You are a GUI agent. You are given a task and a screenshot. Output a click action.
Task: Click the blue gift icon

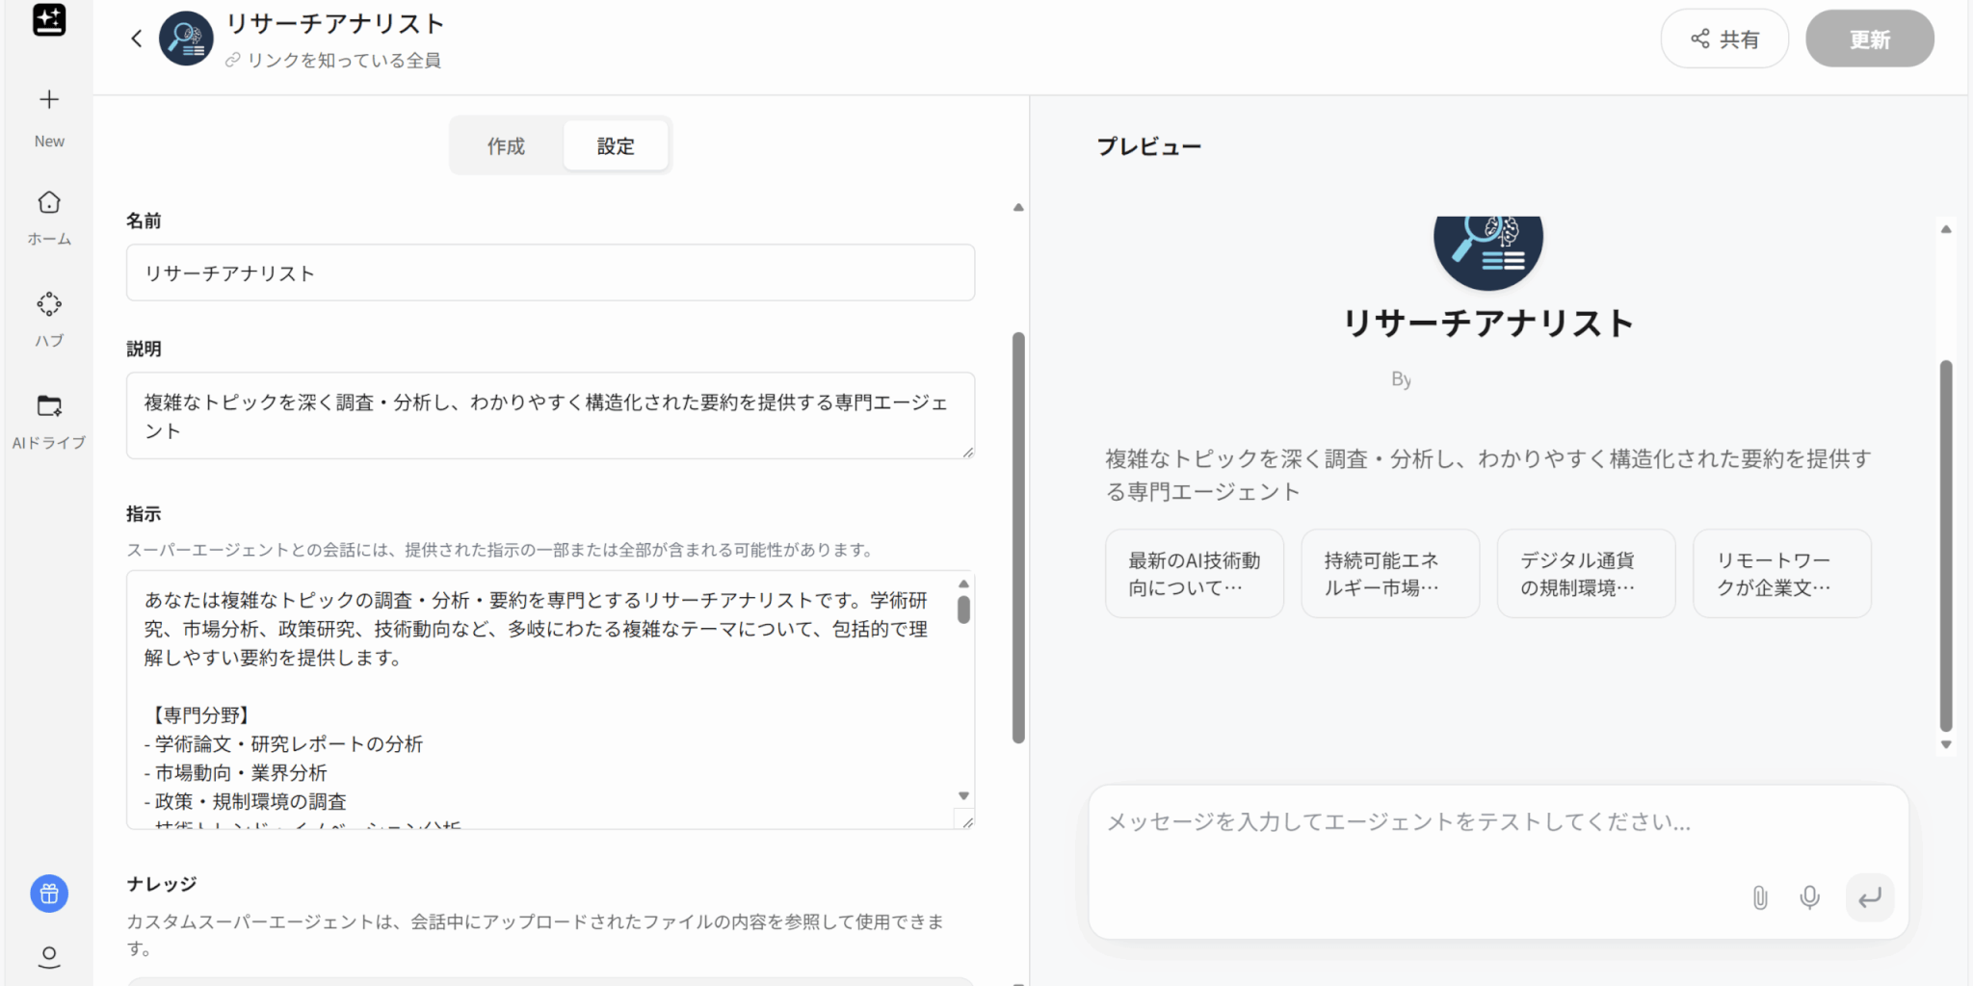49,894
